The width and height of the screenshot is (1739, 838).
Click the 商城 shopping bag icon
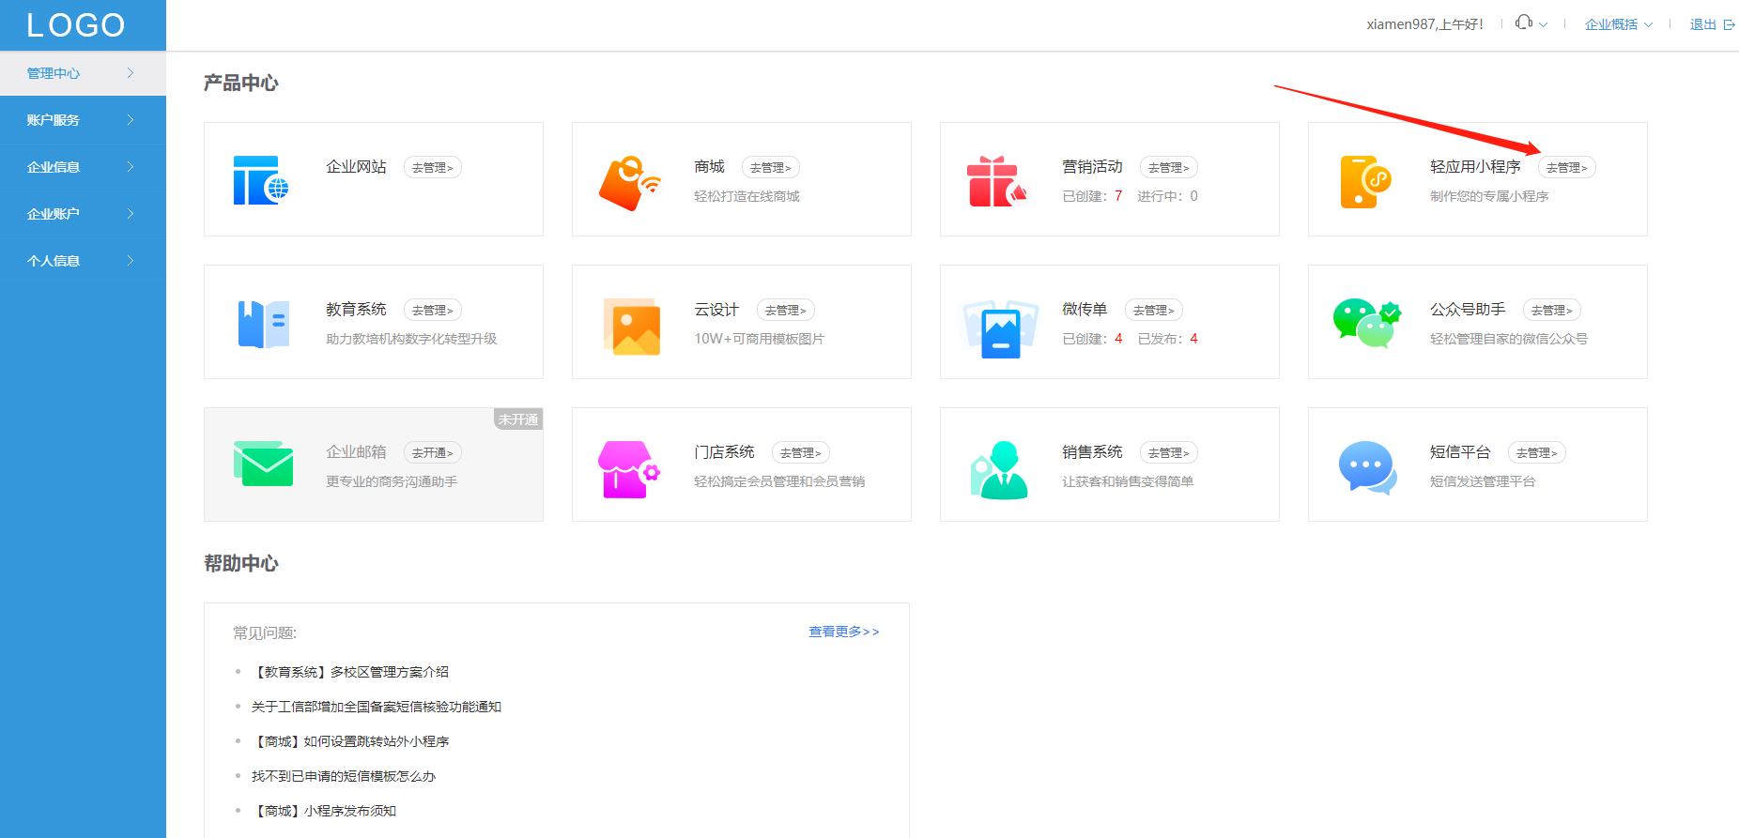click(x=629, y=182)
